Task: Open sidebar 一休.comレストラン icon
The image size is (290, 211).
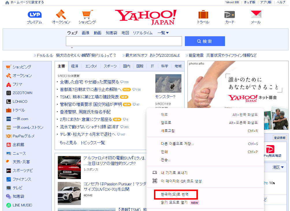Action: [x=8, y=127]
